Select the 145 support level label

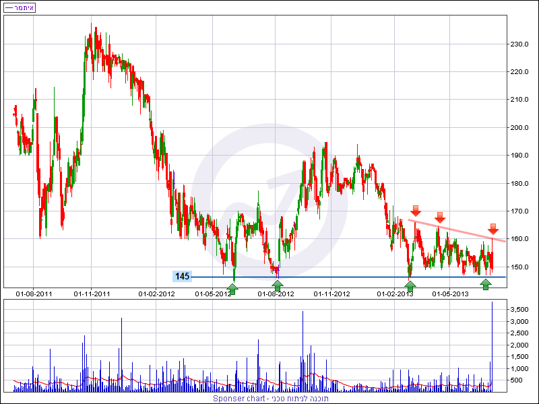pos(182,277)
